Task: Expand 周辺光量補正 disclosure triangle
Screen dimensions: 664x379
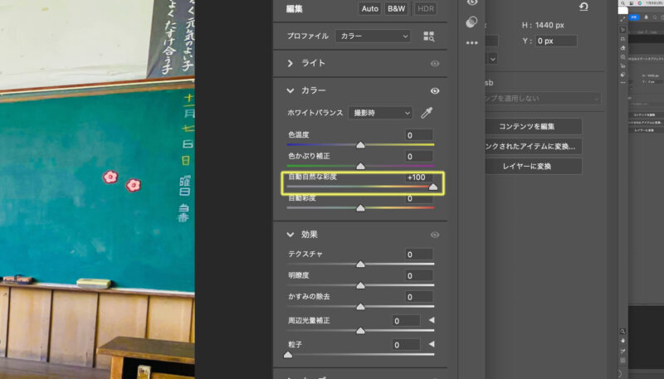Action: [x=432, y=320]
